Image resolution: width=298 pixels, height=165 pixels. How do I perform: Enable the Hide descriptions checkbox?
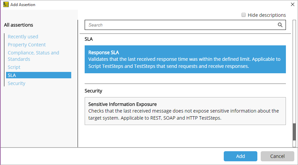point(244,15)
